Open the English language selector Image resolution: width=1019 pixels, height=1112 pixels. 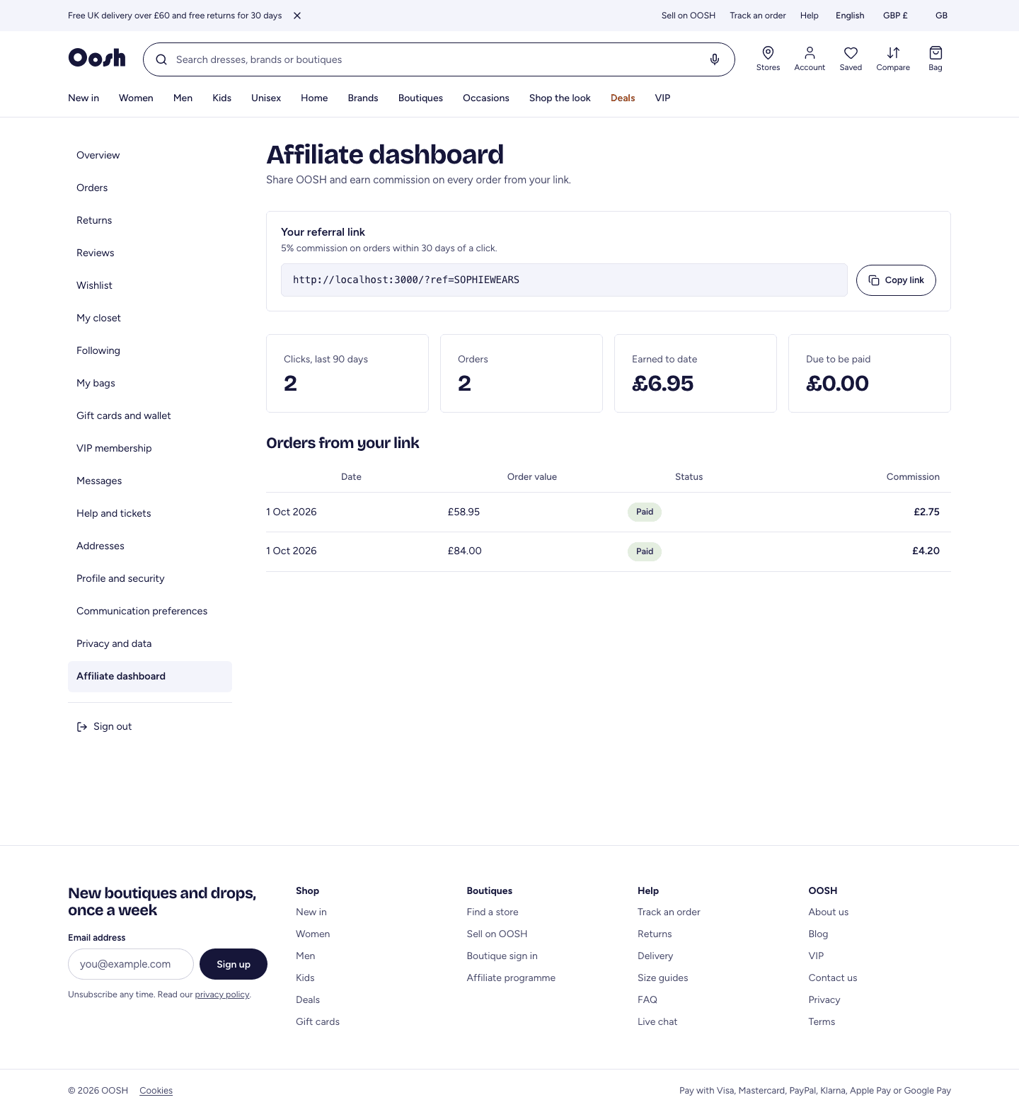click(850, 16)
